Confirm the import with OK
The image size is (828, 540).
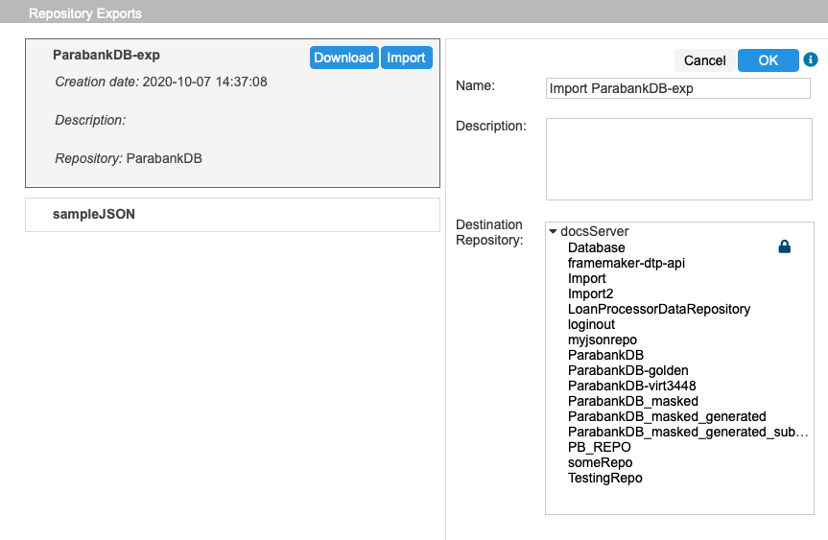[768, 60]
